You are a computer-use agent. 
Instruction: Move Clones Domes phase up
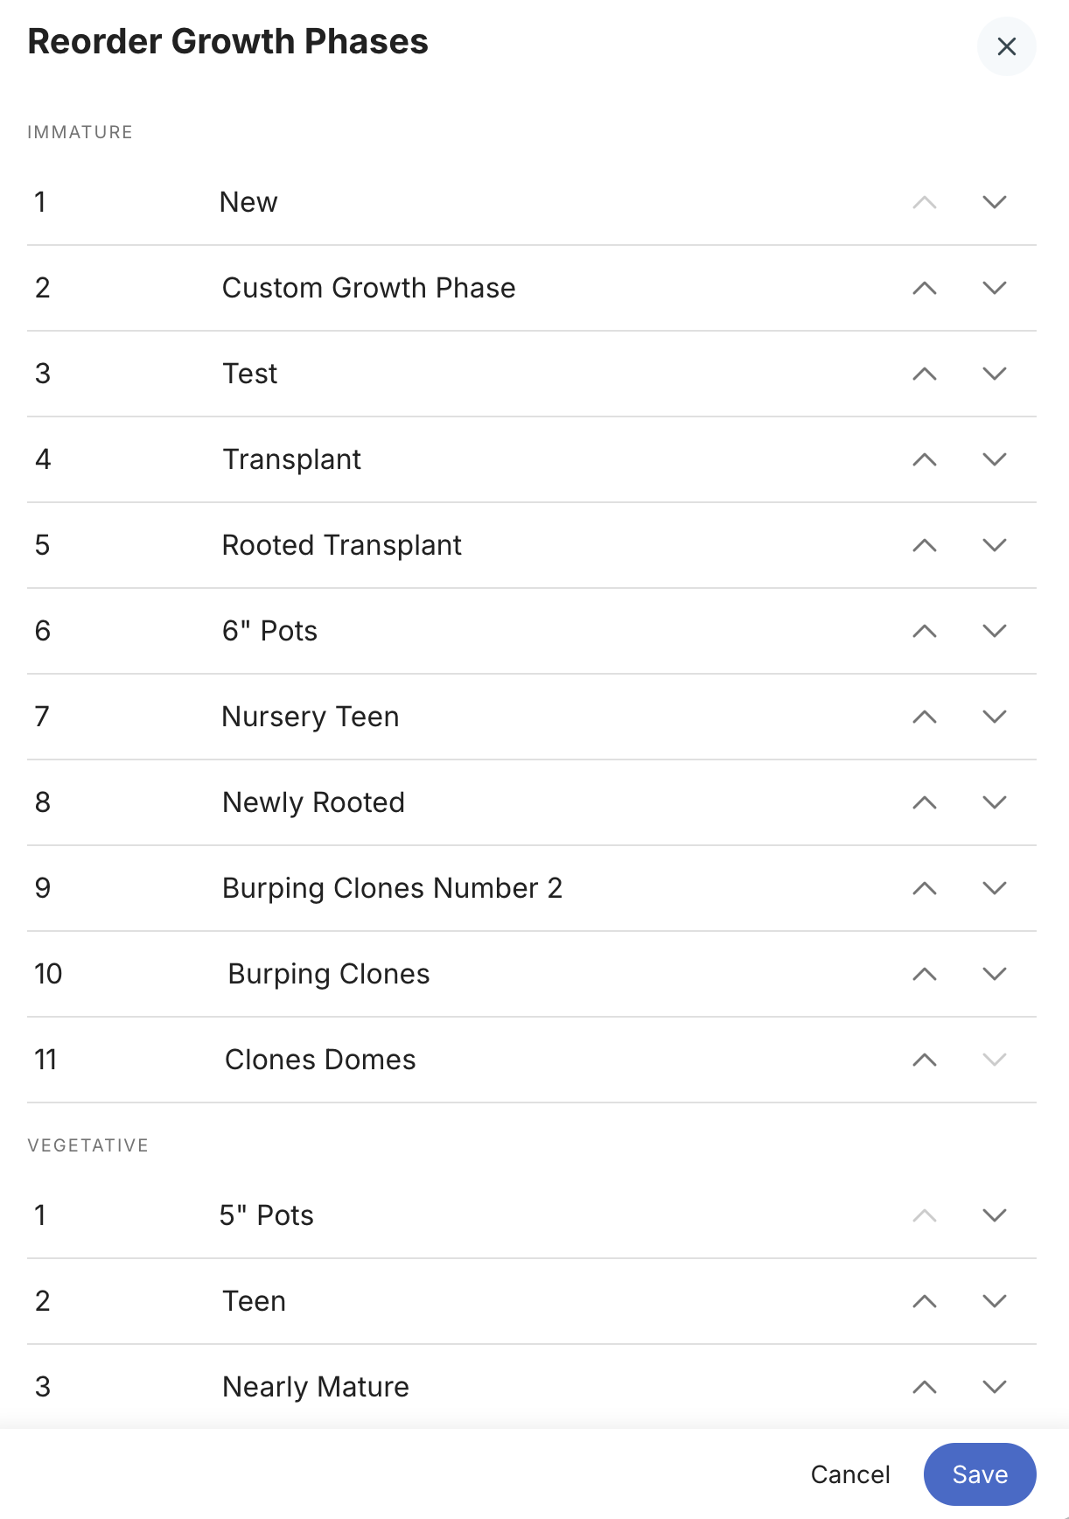925,1060
